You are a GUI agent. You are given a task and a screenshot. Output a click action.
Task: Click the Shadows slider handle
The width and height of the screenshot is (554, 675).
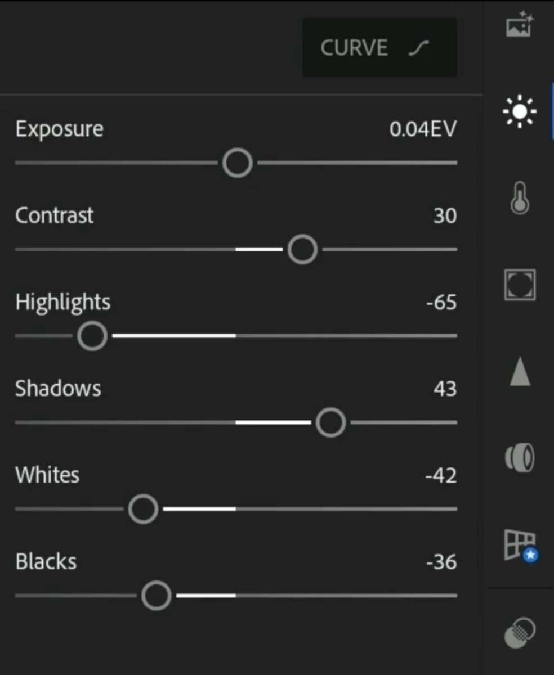coord(330,422)
